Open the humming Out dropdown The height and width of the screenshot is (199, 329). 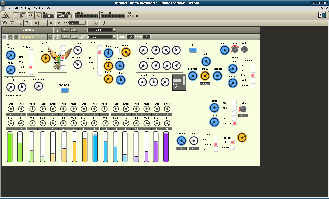point(74,37)
